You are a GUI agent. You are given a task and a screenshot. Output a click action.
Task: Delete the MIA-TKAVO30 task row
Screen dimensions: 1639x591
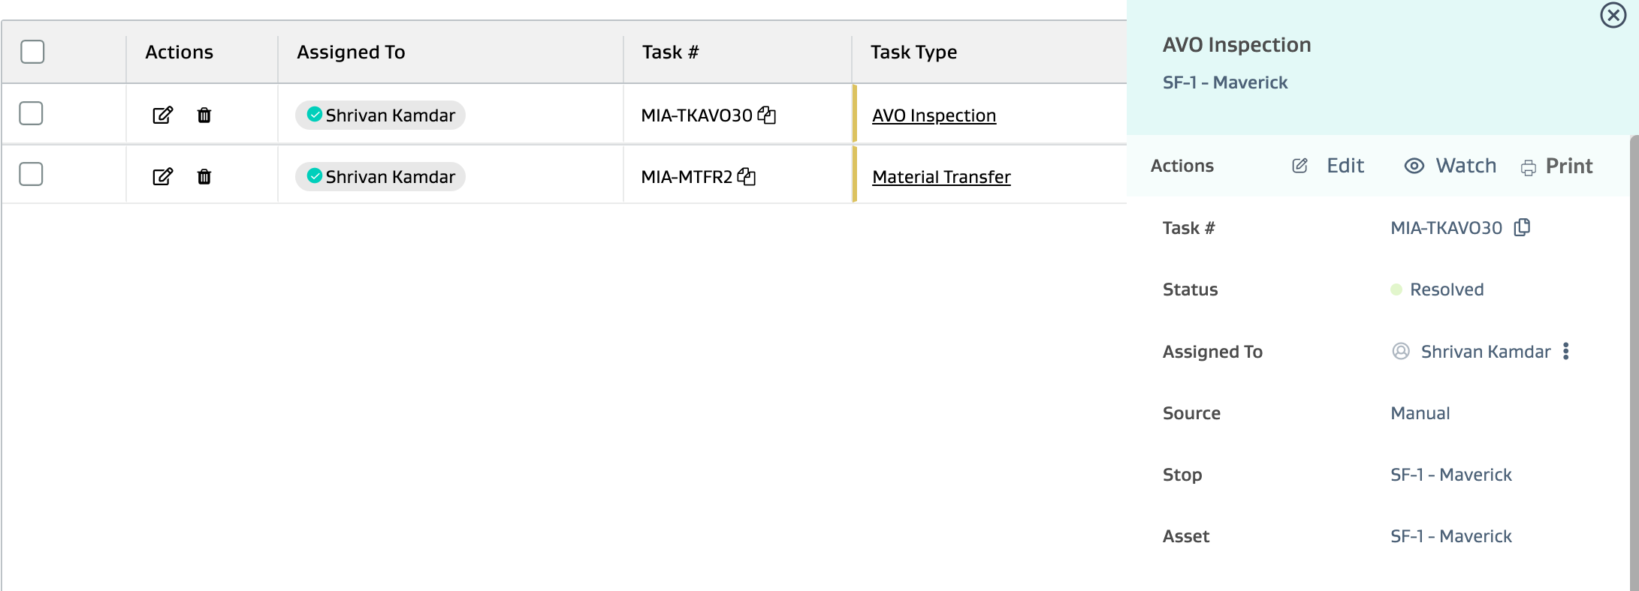pos(204,115)
